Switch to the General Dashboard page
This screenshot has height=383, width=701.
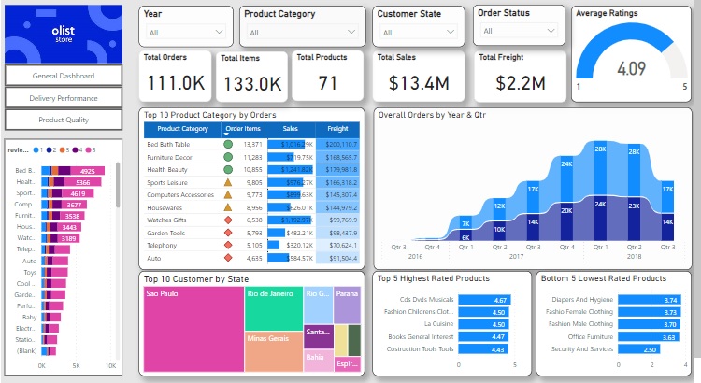click(64, 75)
